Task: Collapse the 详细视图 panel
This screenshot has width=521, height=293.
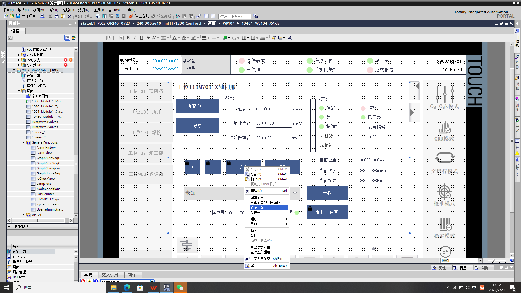Action: [x=9, y=227]
